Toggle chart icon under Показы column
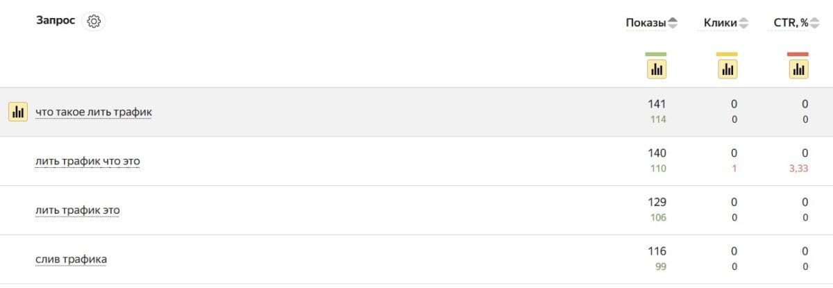 [656, 69]
